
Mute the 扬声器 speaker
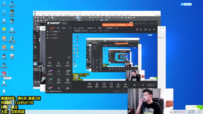click(125, 85)
